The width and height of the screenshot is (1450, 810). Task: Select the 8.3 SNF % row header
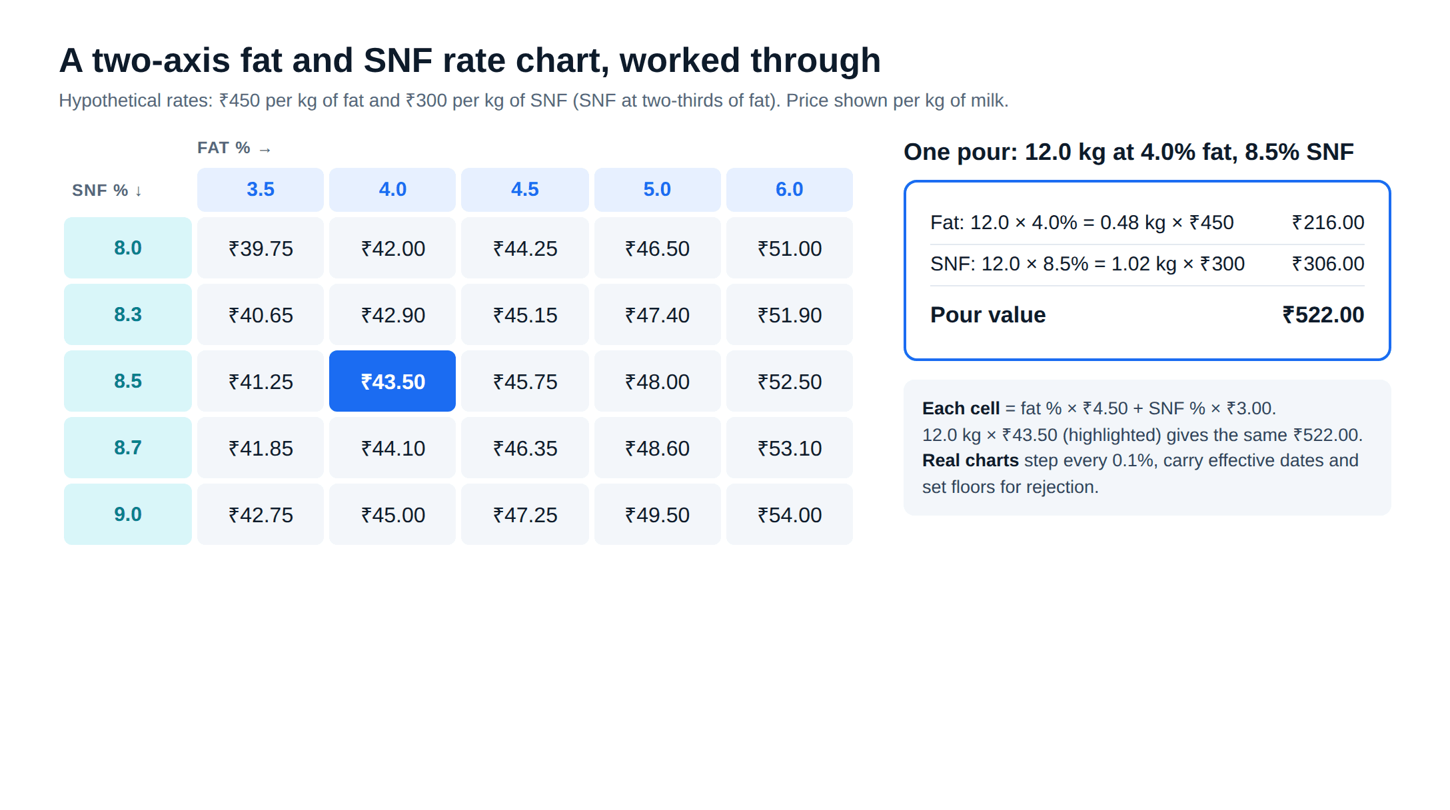(128, 314)
